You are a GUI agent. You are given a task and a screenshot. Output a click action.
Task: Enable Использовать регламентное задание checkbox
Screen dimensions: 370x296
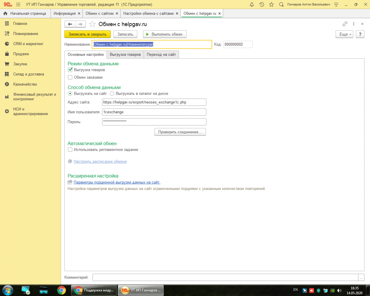pos(70,150)
